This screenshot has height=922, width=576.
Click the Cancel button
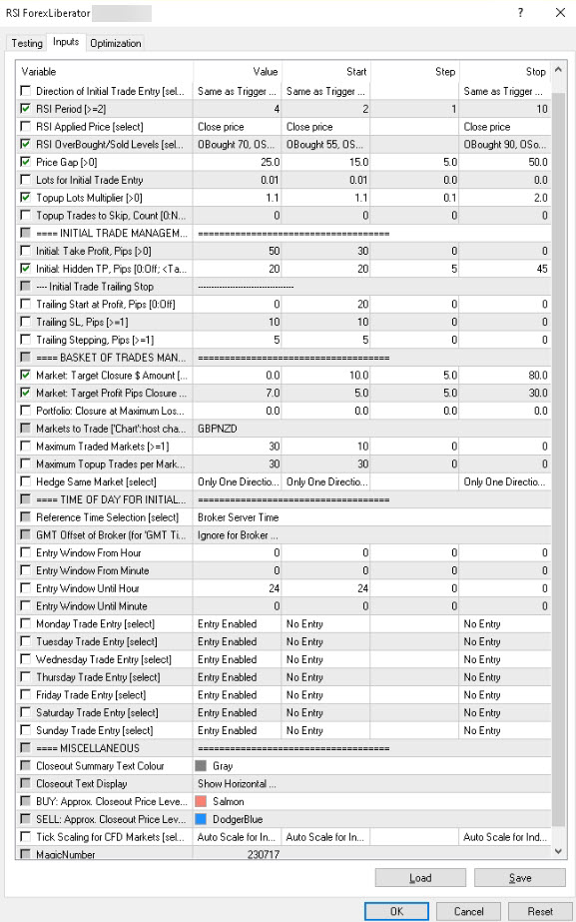click(x=468, y=911)
